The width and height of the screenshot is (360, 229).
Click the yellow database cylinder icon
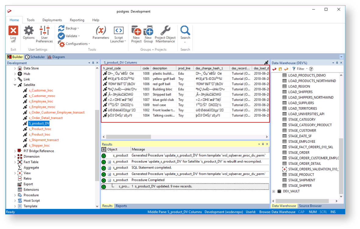(280, 69)
